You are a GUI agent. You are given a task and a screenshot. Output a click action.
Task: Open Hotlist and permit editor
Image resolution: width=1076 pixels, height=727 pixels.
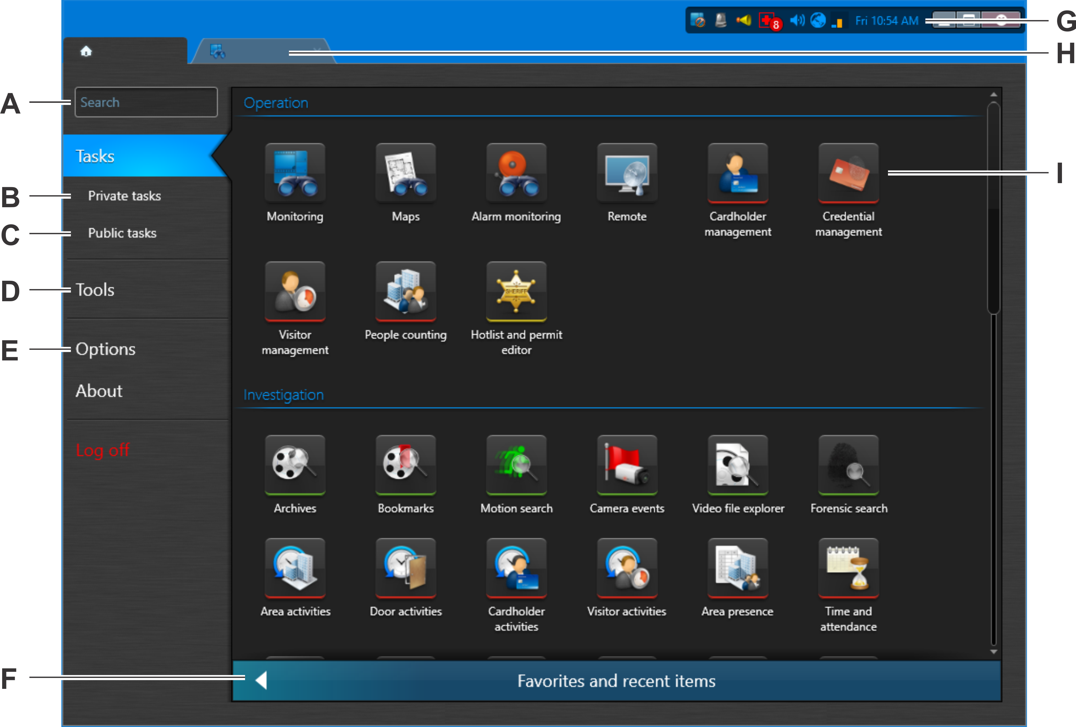click(516, 292)
